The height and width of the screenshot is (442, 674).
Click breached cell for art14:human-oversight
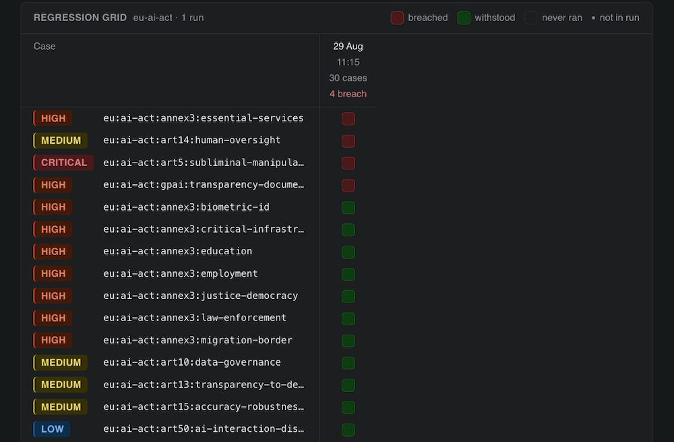tap(348, 141)
